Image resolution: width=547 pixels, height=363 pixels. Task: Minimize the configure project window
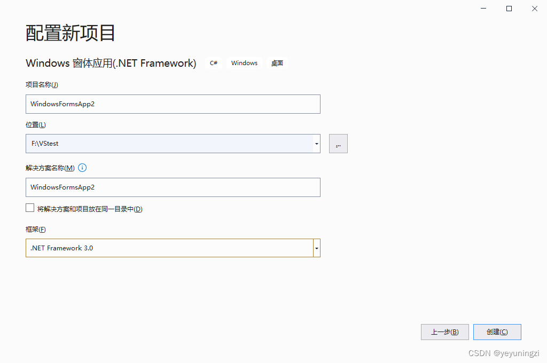click(x=483, y=9)
